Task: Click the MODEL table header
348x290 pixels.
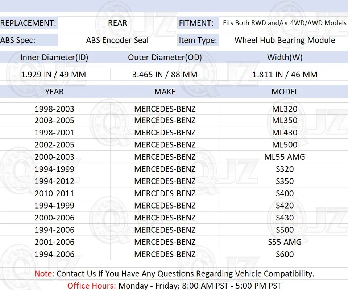Action: click(x=285, y=92)
